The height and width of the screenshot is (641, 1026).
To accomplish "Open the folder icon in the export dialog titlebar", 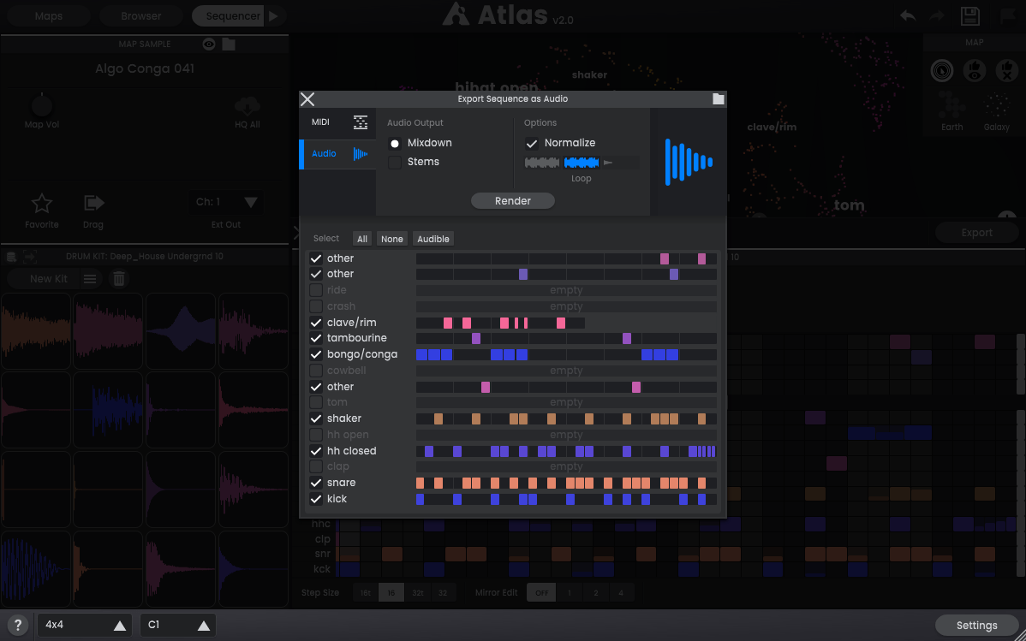I will pos(718,98).
